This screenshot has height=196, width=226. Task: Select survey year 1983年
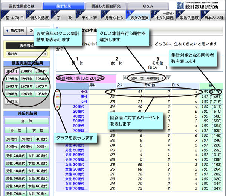(12, 86)
